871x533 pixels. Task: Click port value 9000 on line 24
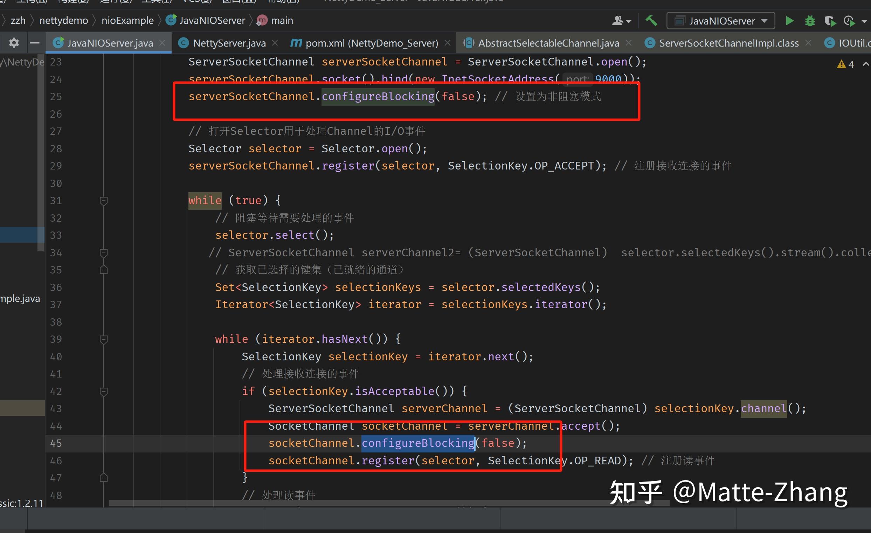608,79
